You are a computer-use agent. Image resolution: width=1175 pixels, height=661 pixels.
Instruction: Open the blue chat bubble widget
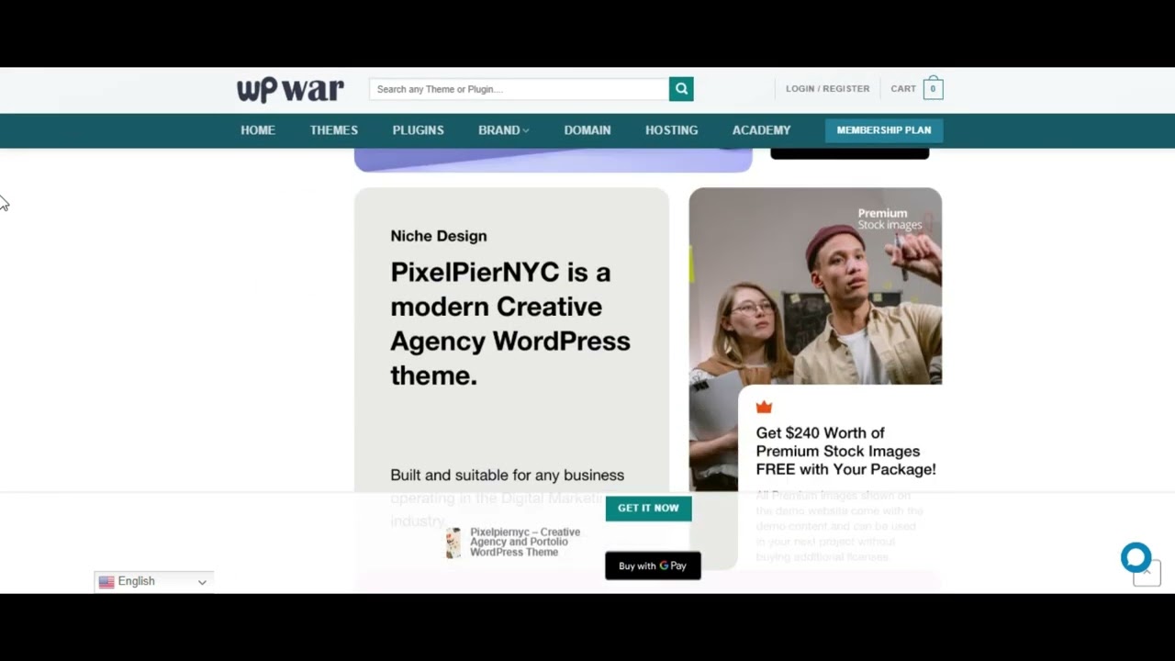[x=1136, y=557]
